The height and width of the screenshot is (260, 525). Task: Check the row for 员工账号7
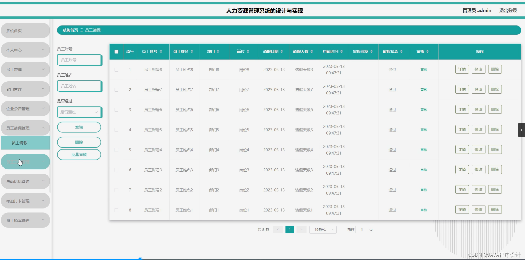(116, 90)
